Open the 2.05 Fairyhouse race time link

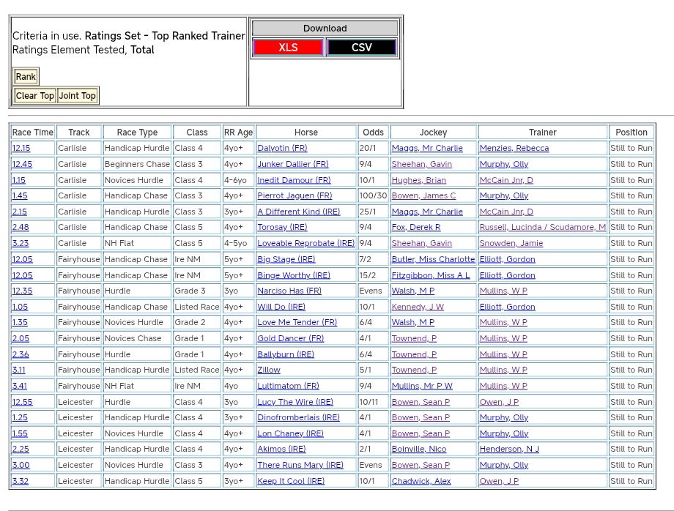click(x=21, y=339)
